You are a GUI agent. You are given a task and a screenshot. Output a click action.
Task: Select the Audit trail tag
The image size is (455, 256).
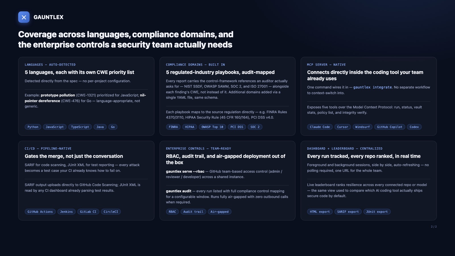(193, 212)
